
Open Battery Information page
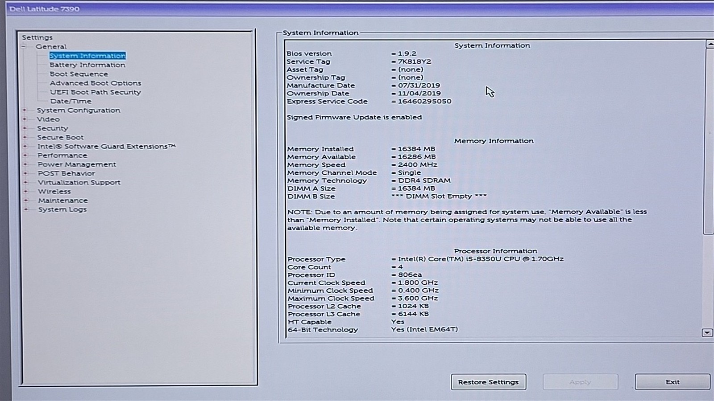click(87, 65)
